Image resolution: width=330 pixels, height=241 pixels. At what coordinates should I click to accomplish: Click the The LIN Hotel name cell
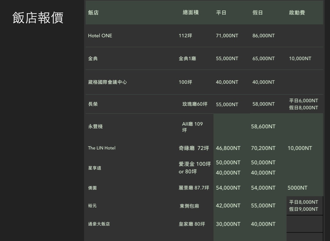[102, 148]
